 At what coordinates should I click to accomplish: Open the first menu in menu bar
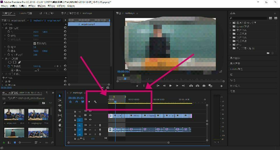point(4,6)
